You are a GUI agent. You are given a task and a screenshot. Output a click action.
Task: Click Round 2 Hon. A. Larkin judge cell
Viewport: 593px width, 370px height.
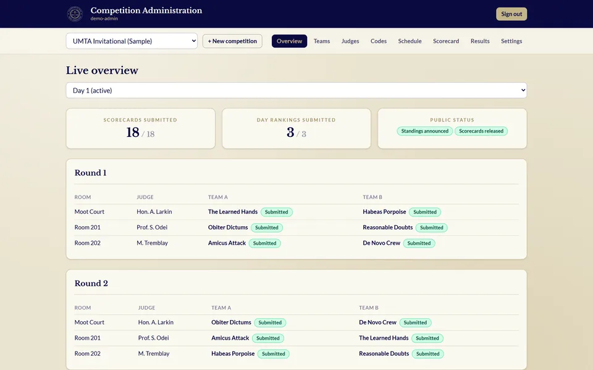156,323
